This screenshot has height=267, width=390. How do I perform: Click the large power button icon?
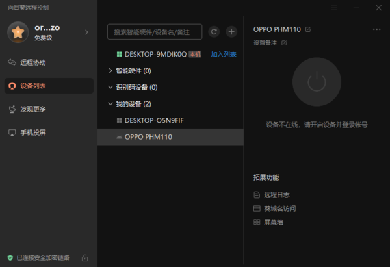[317, 82]
